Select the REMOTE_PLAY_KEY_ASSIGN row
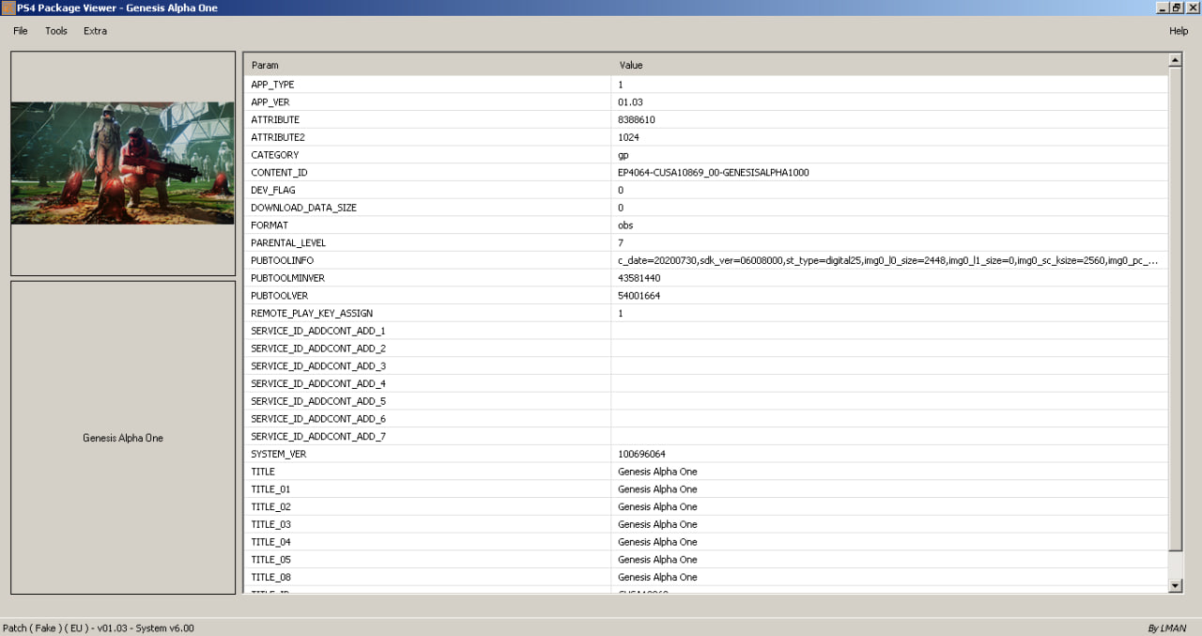 (x=705, y=313)
